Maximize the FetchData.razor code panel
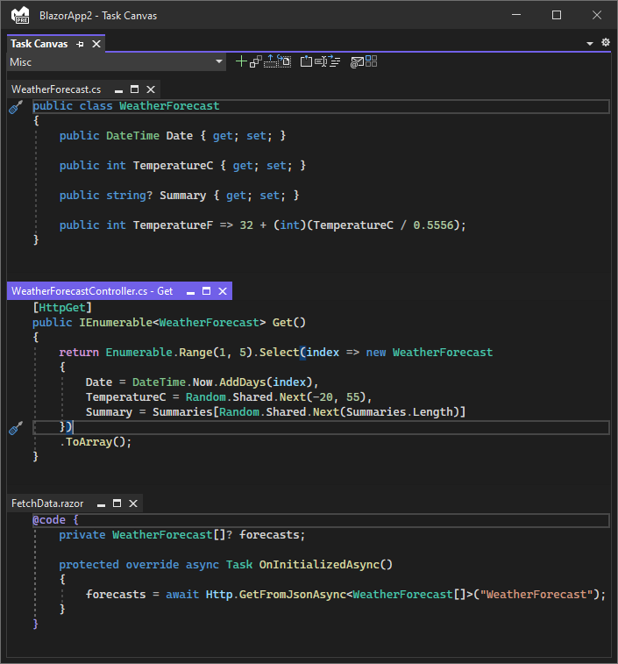The height and width of the screenshot is (664, 618). pos(117,503)
